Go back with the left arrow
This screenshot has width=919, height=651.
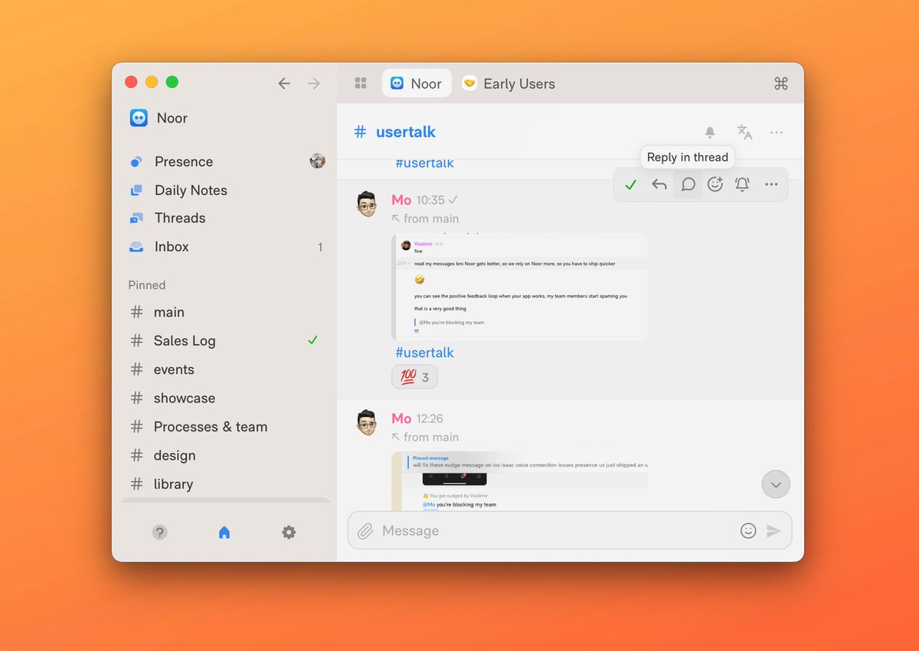click(x=284, y=83)
